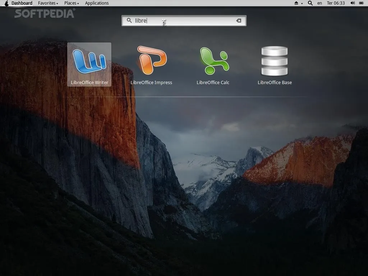Switch keyboard layout via the en indicator
The width and height of the screenshot is (368, 276).
tap(319, 3)
